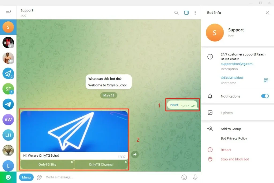Screen dimensions: 274x183
Task: Open the OnlyTG Channel button
Action: click(101, 165)
